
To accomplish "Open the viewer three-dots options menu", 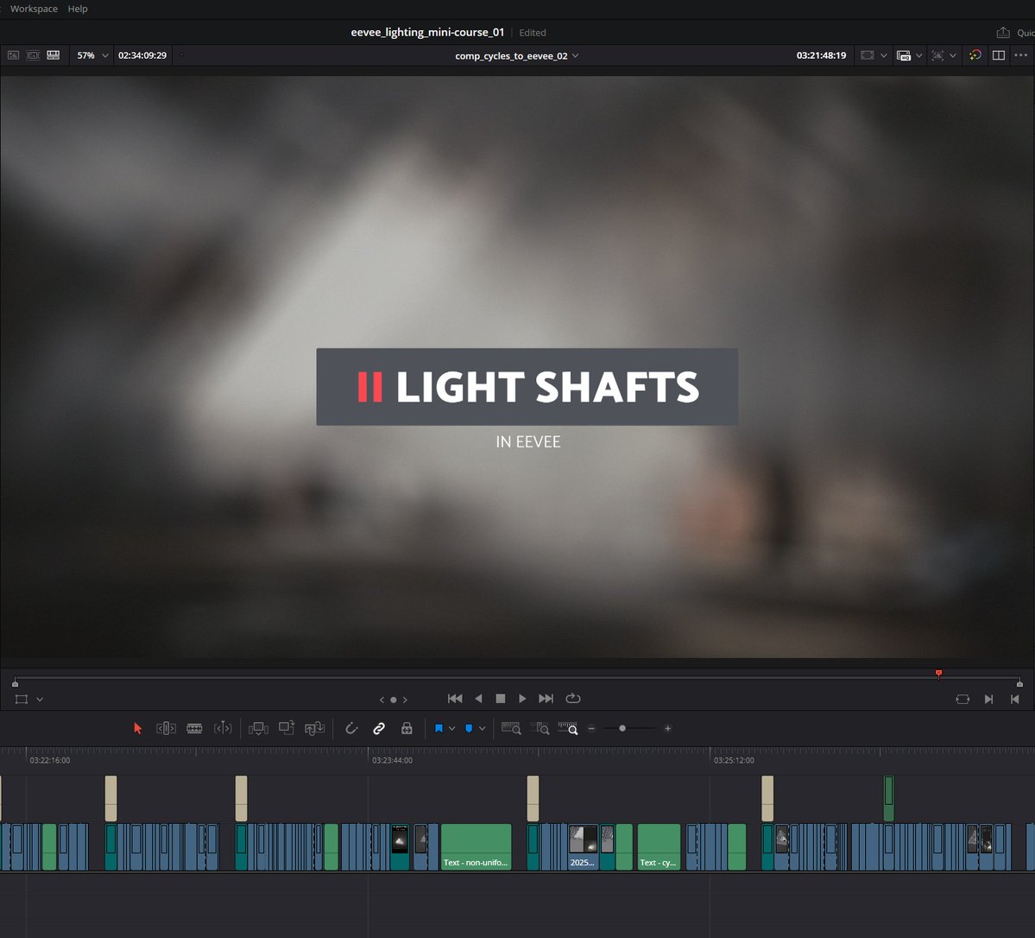I will (x=1021, y=55).
